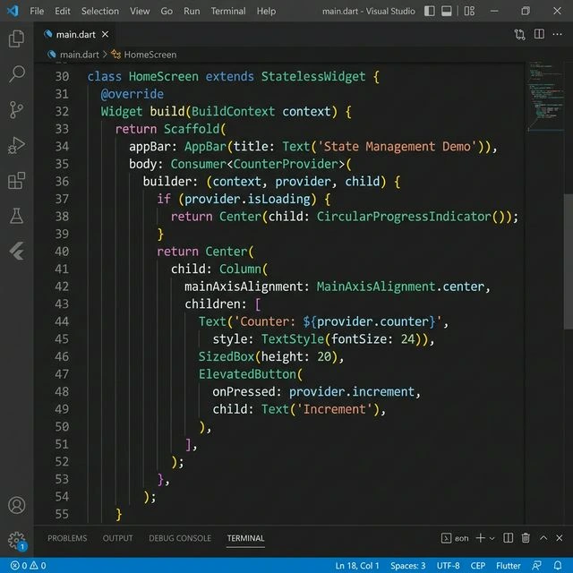Viewport: 573px width, 573px height.
Task: Click the CEP end-of-line status item
Action: tap(477, 566)
